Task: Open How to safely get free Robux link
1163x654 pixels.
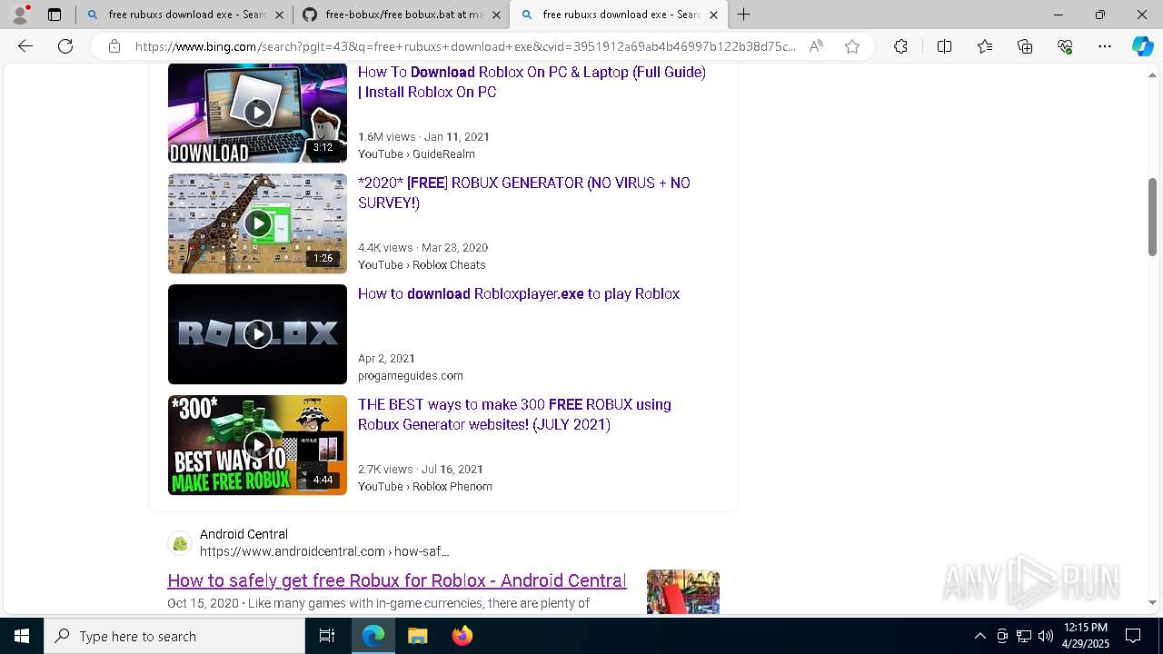Action: point(397,580)
